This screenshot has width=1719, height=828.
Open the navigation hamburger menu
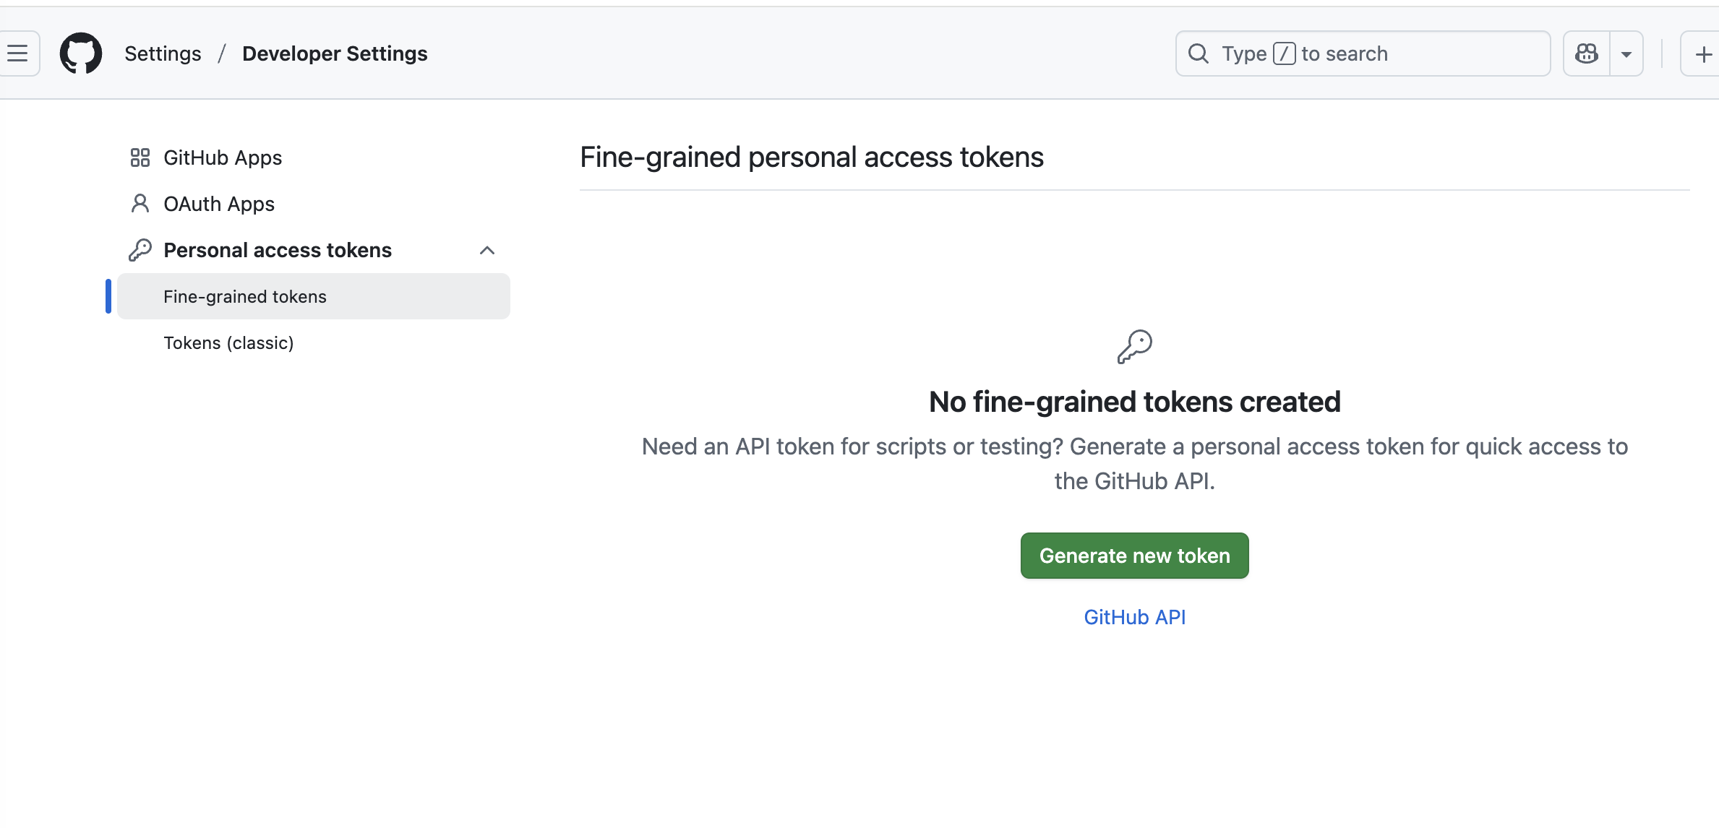(x=17, y=53)
